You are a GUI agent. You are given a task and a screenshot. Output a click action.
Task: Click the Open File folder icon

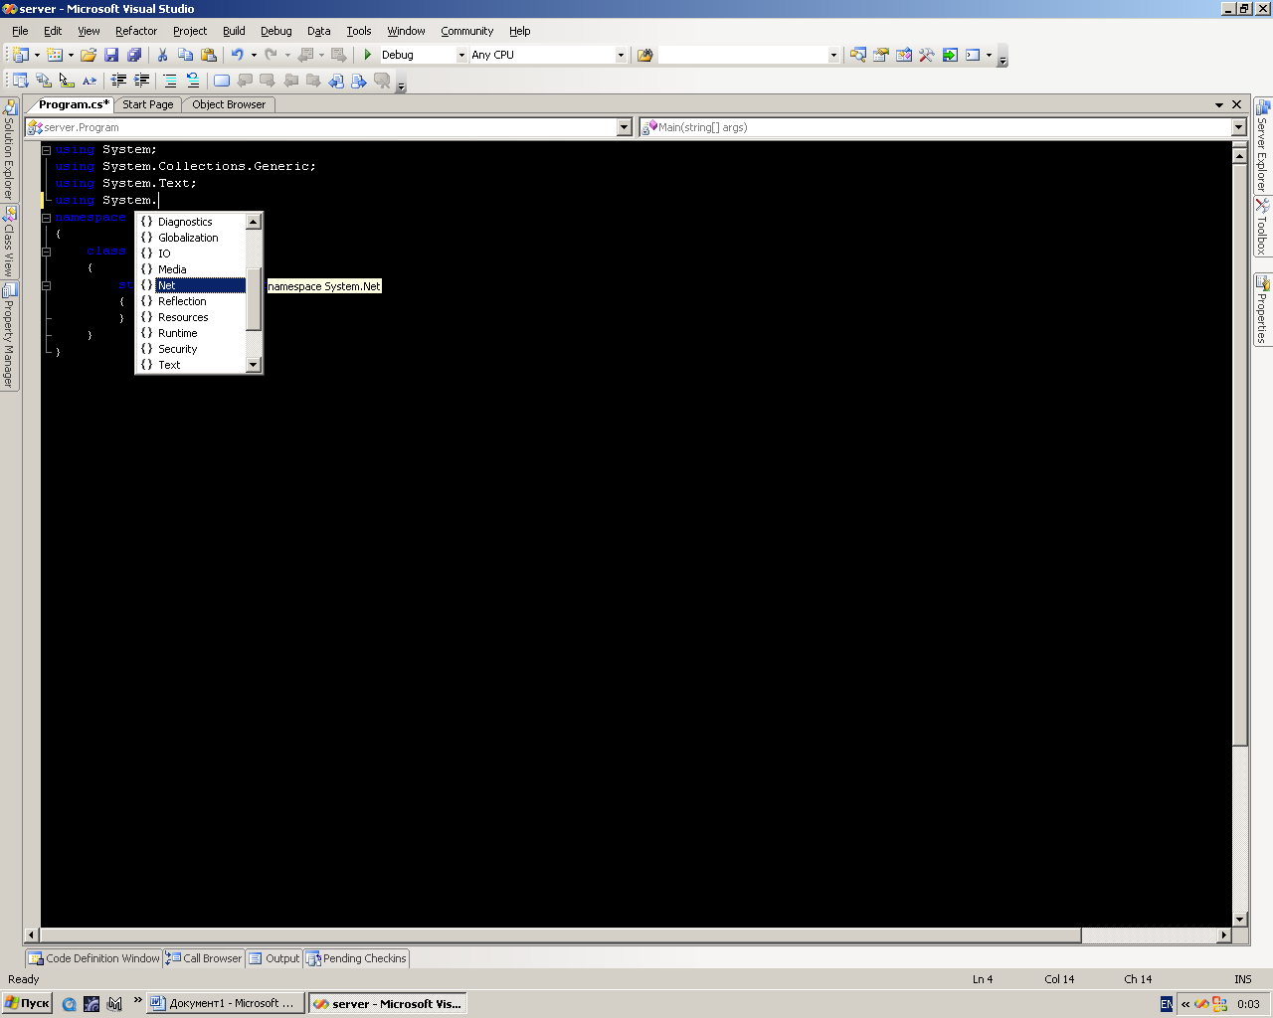coord(89,55)
